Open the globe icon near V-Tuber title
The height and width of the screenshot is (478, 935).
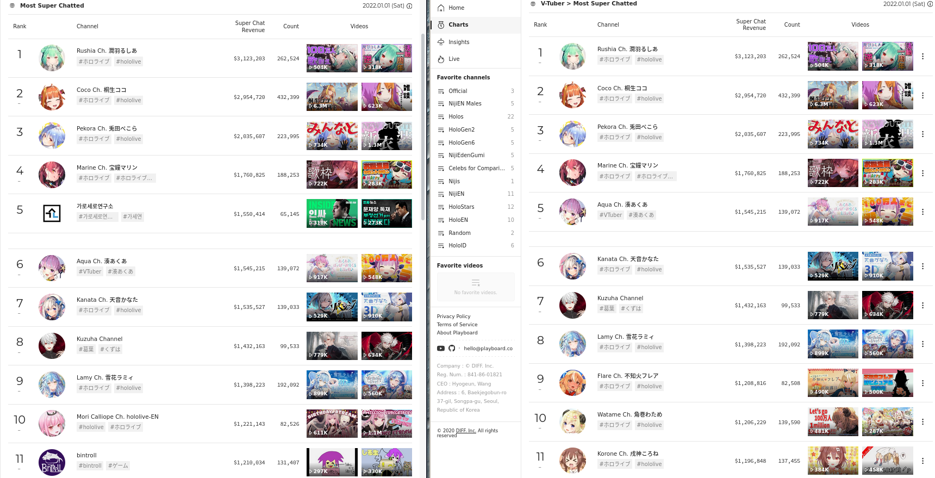pyautogui.click(x=533, y=4)
